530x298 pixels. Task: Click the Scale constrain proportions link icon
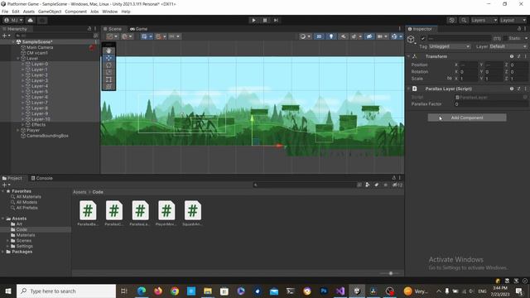(x=449, y=79)
